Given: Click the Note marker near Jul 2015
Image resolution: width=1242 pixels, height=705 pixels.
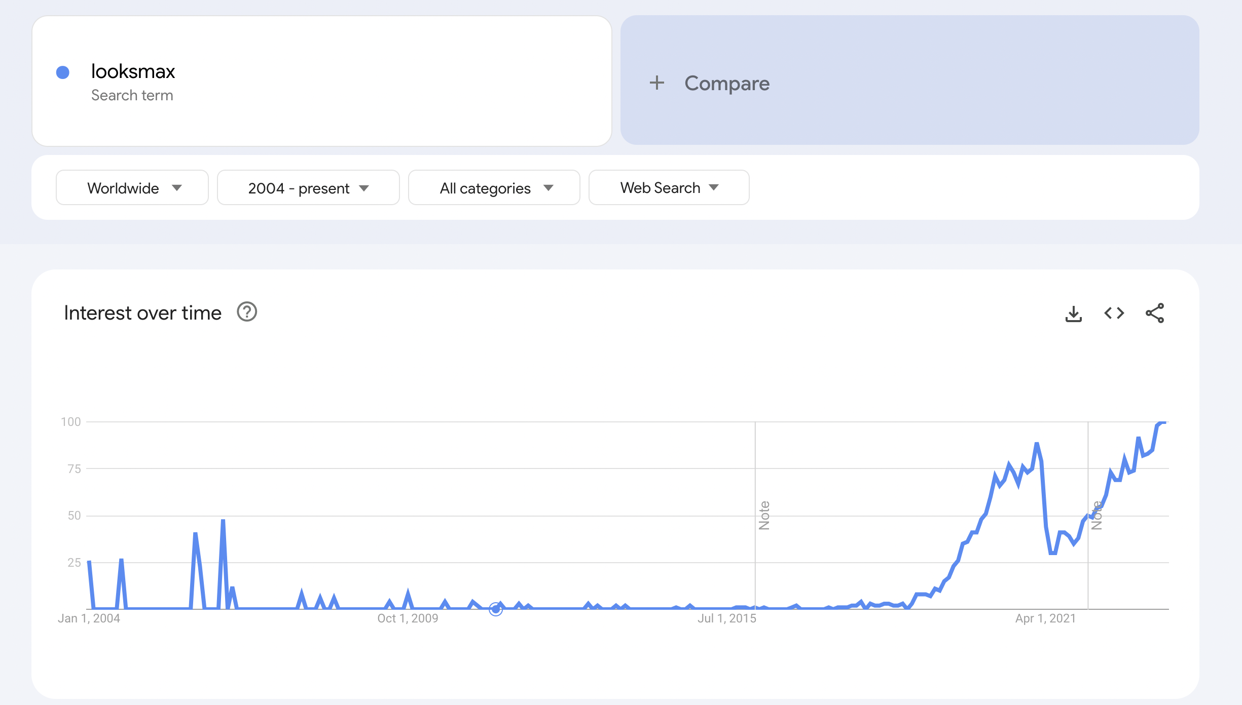Looking at the screenshot, I should pos(764,516).
